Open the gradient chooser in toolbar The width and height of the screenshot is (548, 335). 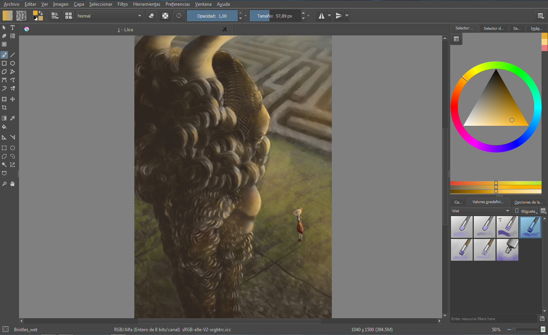(8, 16)
